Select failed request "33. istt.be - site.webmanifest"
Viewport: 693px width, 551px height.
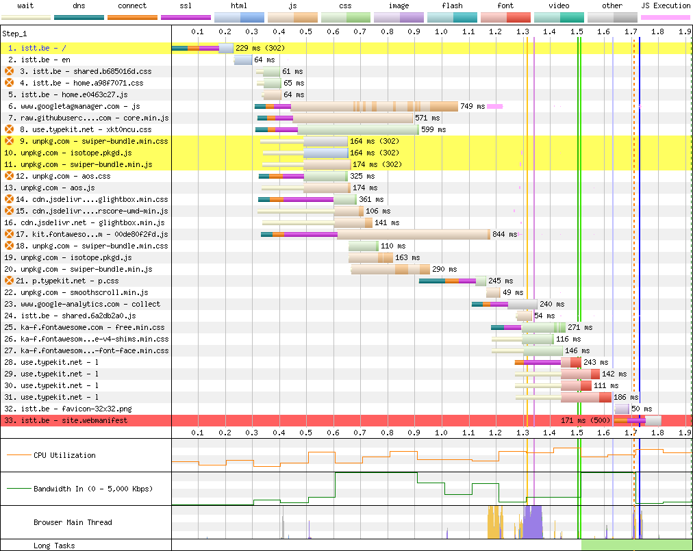pos(66,420)
